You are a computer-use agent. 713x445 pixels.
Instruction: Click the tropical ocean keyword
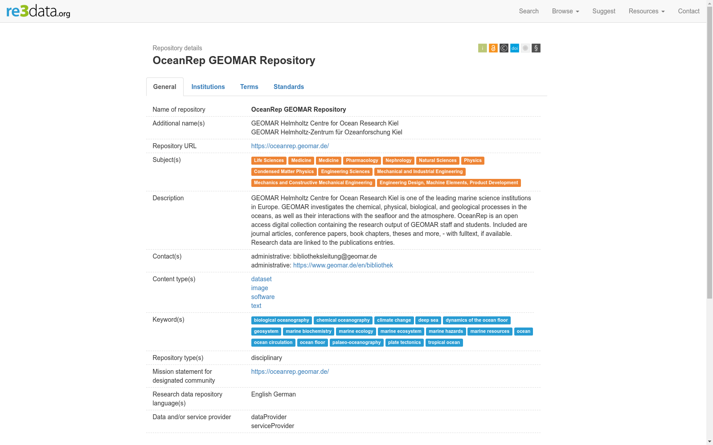444,343
